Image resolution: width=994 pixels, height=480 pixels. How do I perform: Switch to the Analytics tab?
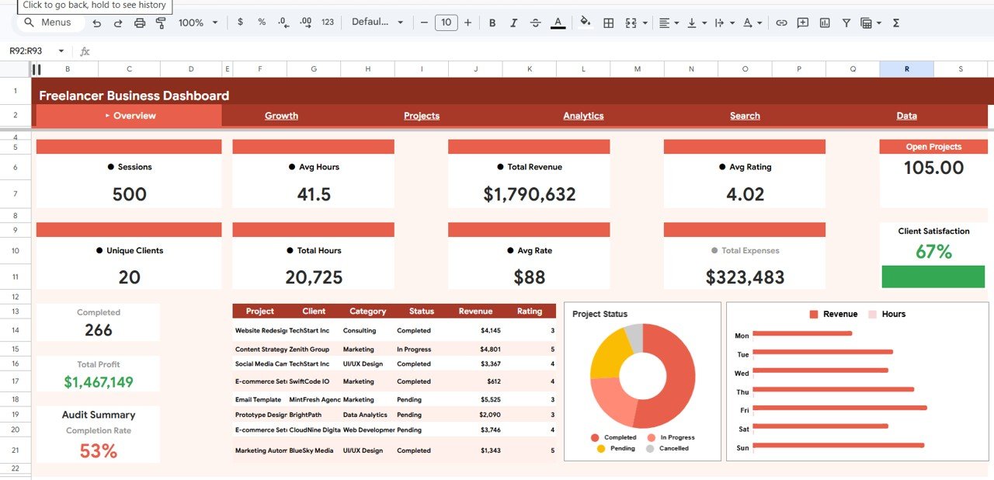tap(583, 115)
